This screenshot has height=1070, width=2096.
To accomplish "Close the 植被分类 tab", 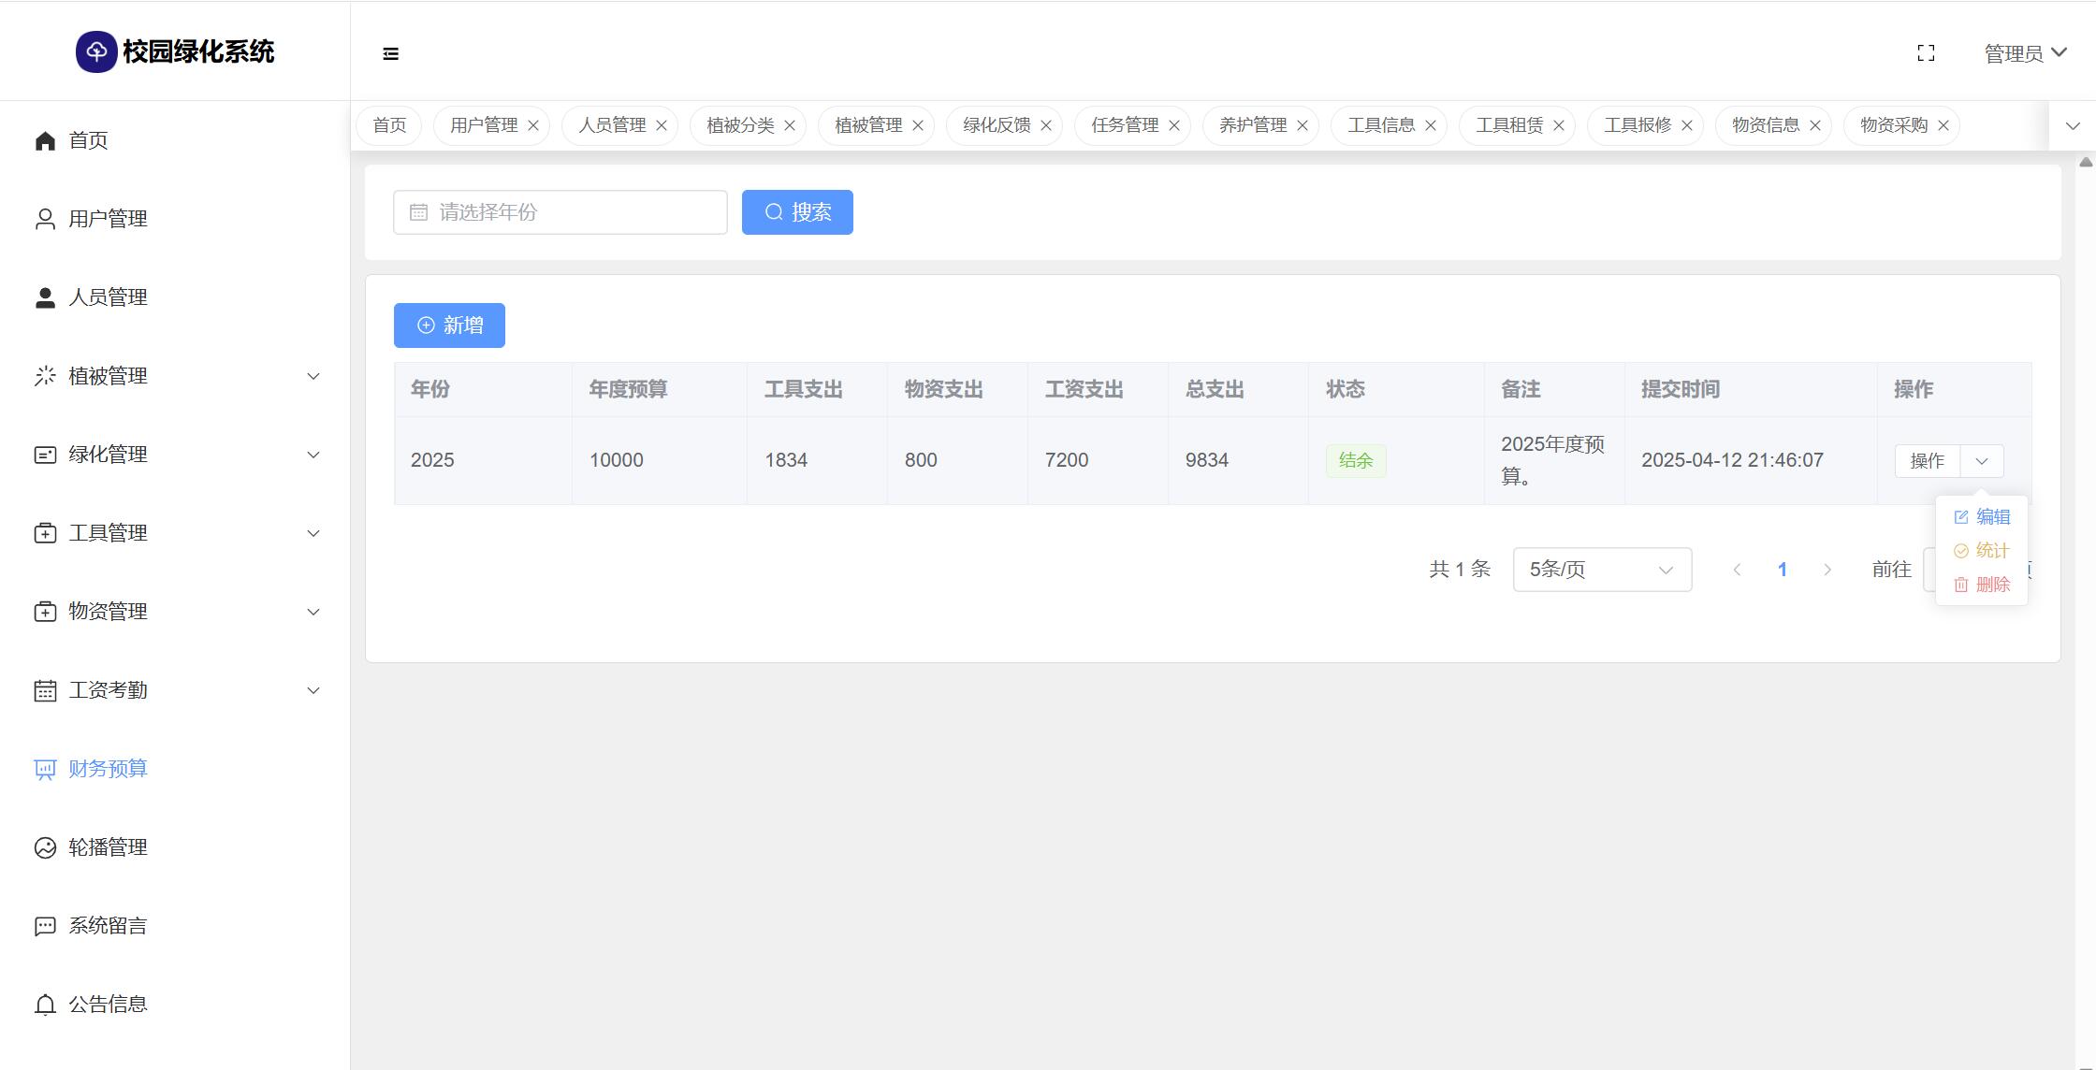I will coord(790,125).
